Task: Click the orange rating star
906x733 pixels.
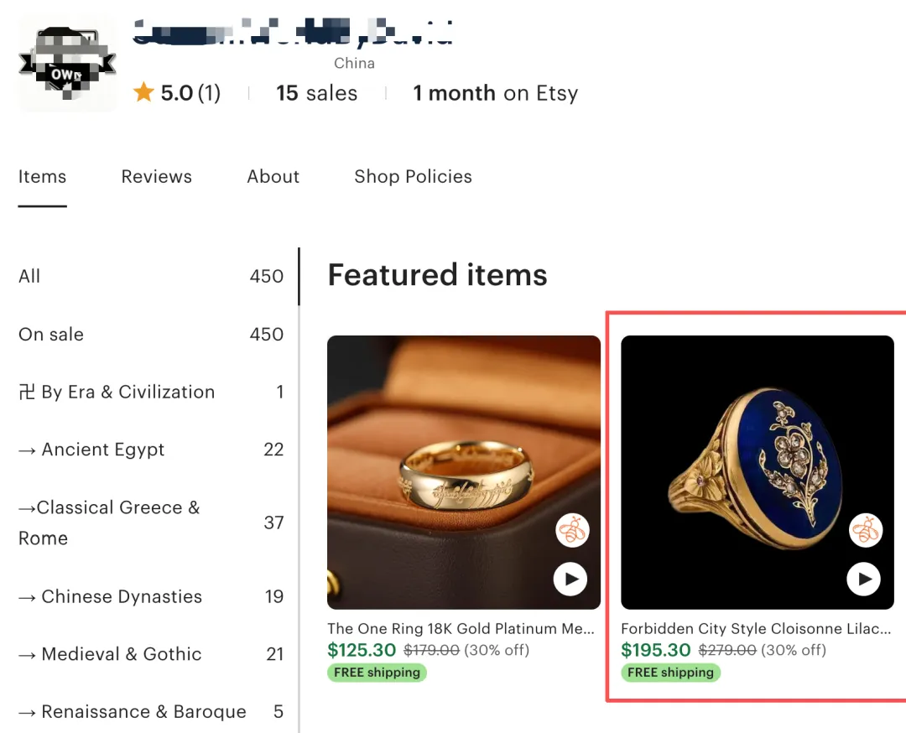Action: (143, 93)
